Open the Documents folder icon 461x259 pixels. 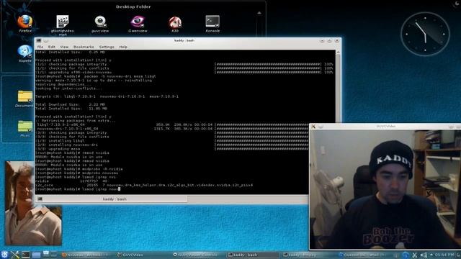tap(25, 99)
